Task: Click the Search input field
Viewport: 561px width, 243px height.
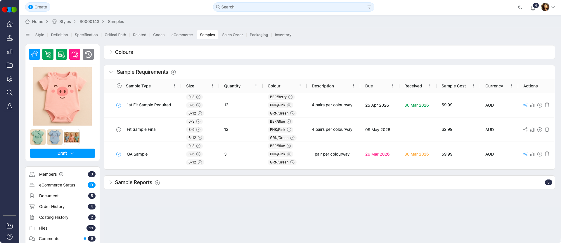Action: pyautogui.click(x=293, y=7)
